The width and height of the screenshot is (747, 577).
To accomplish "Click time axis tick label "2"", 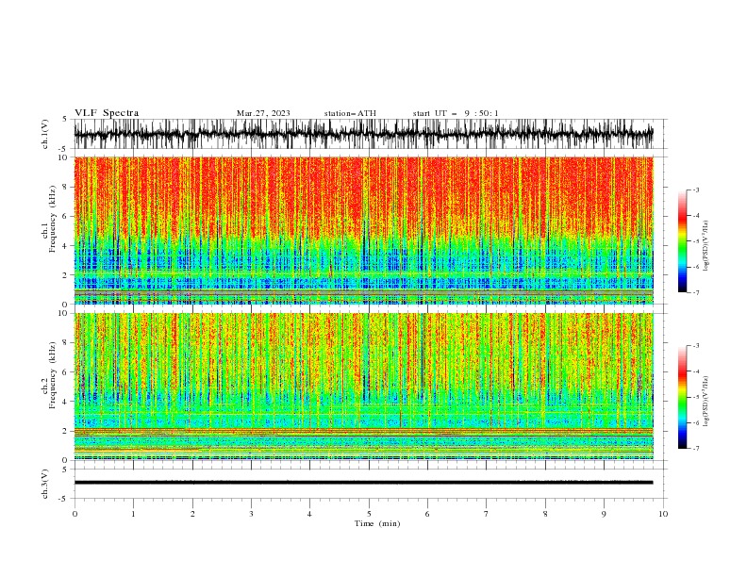I will 192,514.
